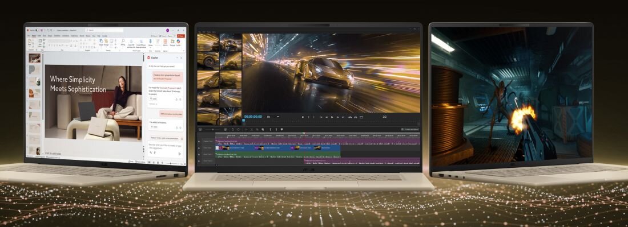Switch PowerPoint to Reading view in status bar
The width and height of the screenshot is (628, 227).
[158, 162]
